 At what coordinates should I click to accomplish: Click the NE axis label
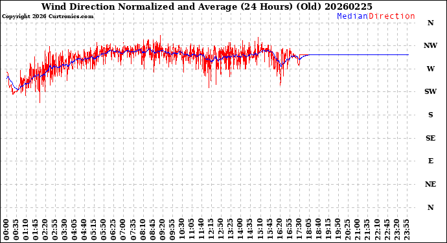(430, 184)
